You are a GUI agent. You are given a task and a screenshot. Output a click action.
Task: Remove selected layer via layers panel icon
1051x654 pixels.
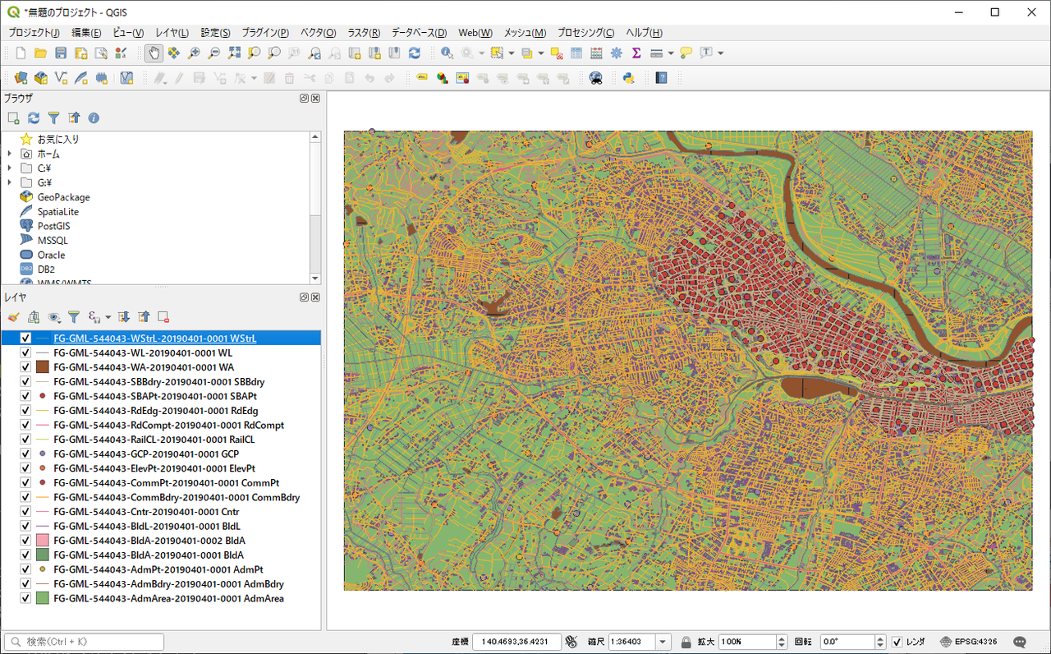(x=163, y=317)
